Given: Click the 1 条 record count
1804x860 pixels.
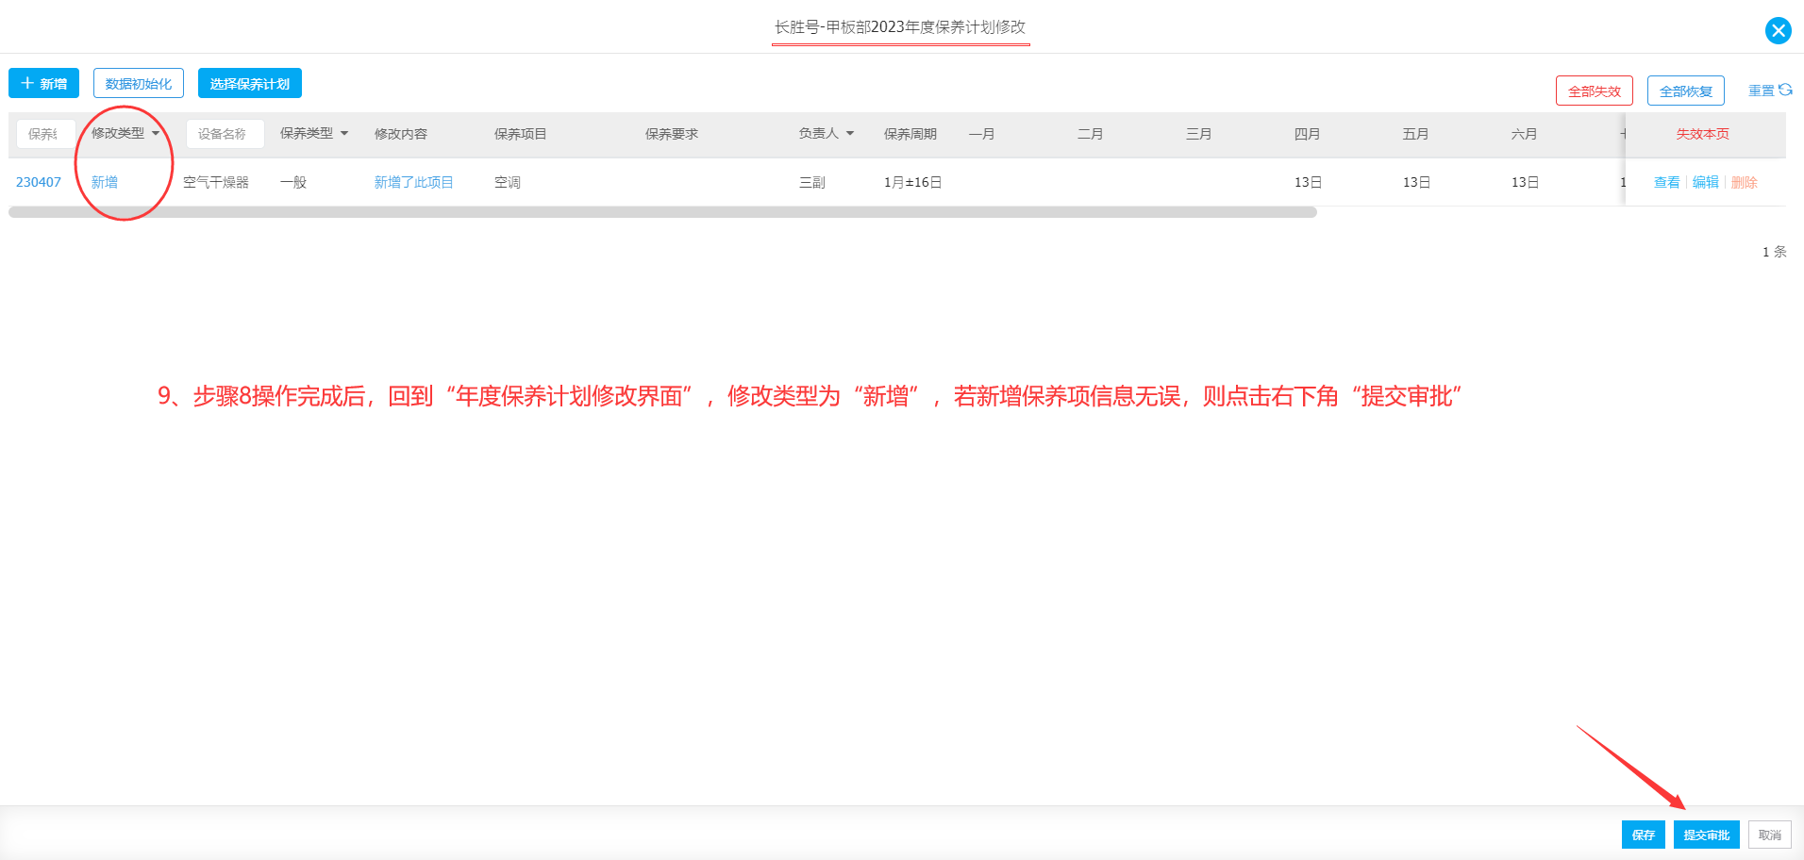Looking at the screenshot, I should click(1774, 252).
